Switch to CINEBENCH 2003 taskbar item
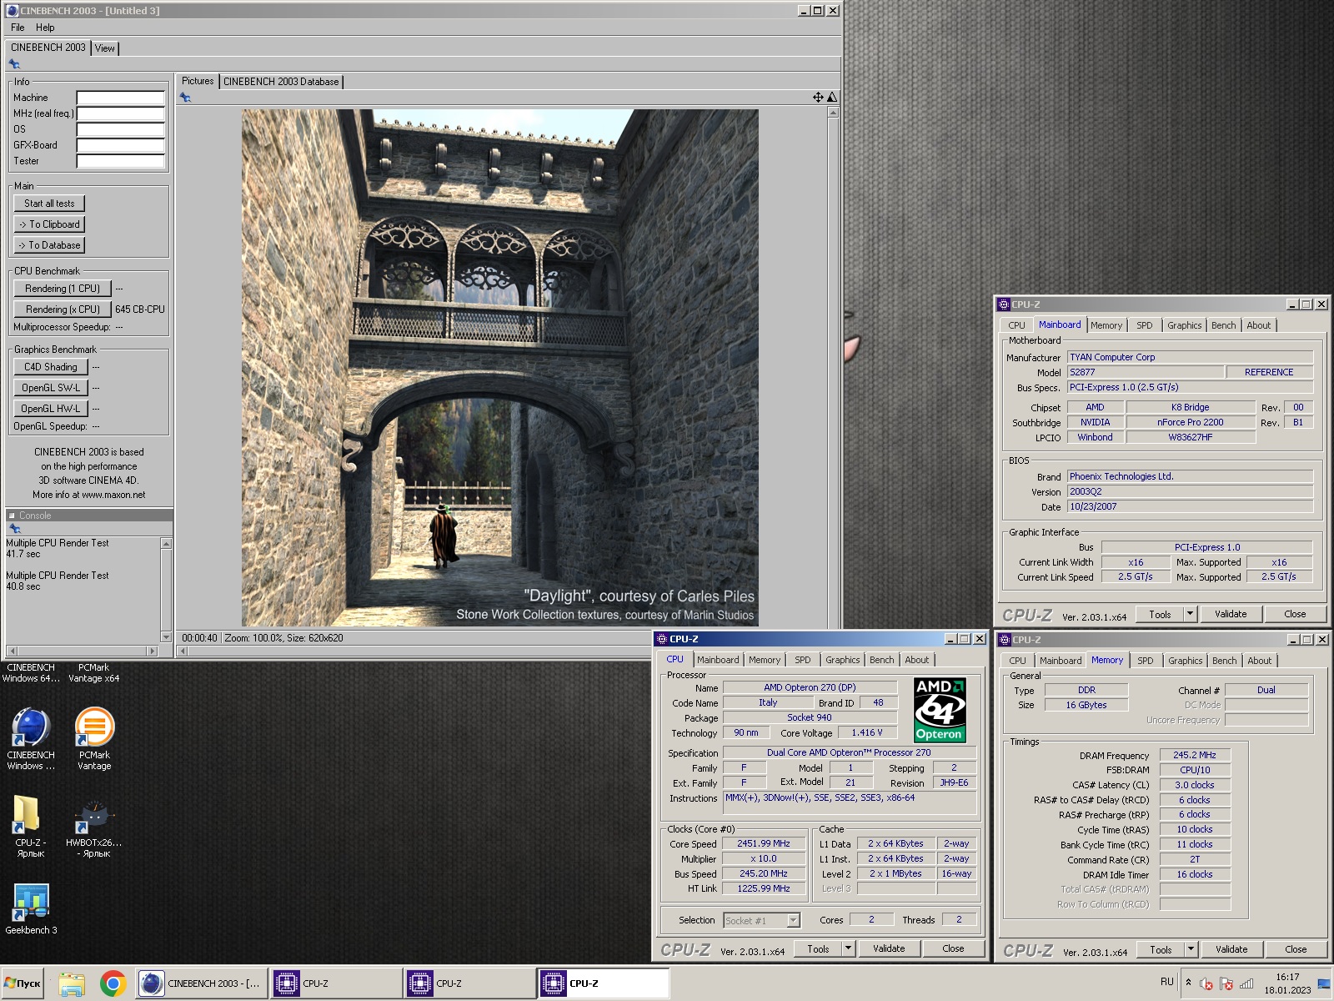The image size is (1334, 1001). (201, 983)
